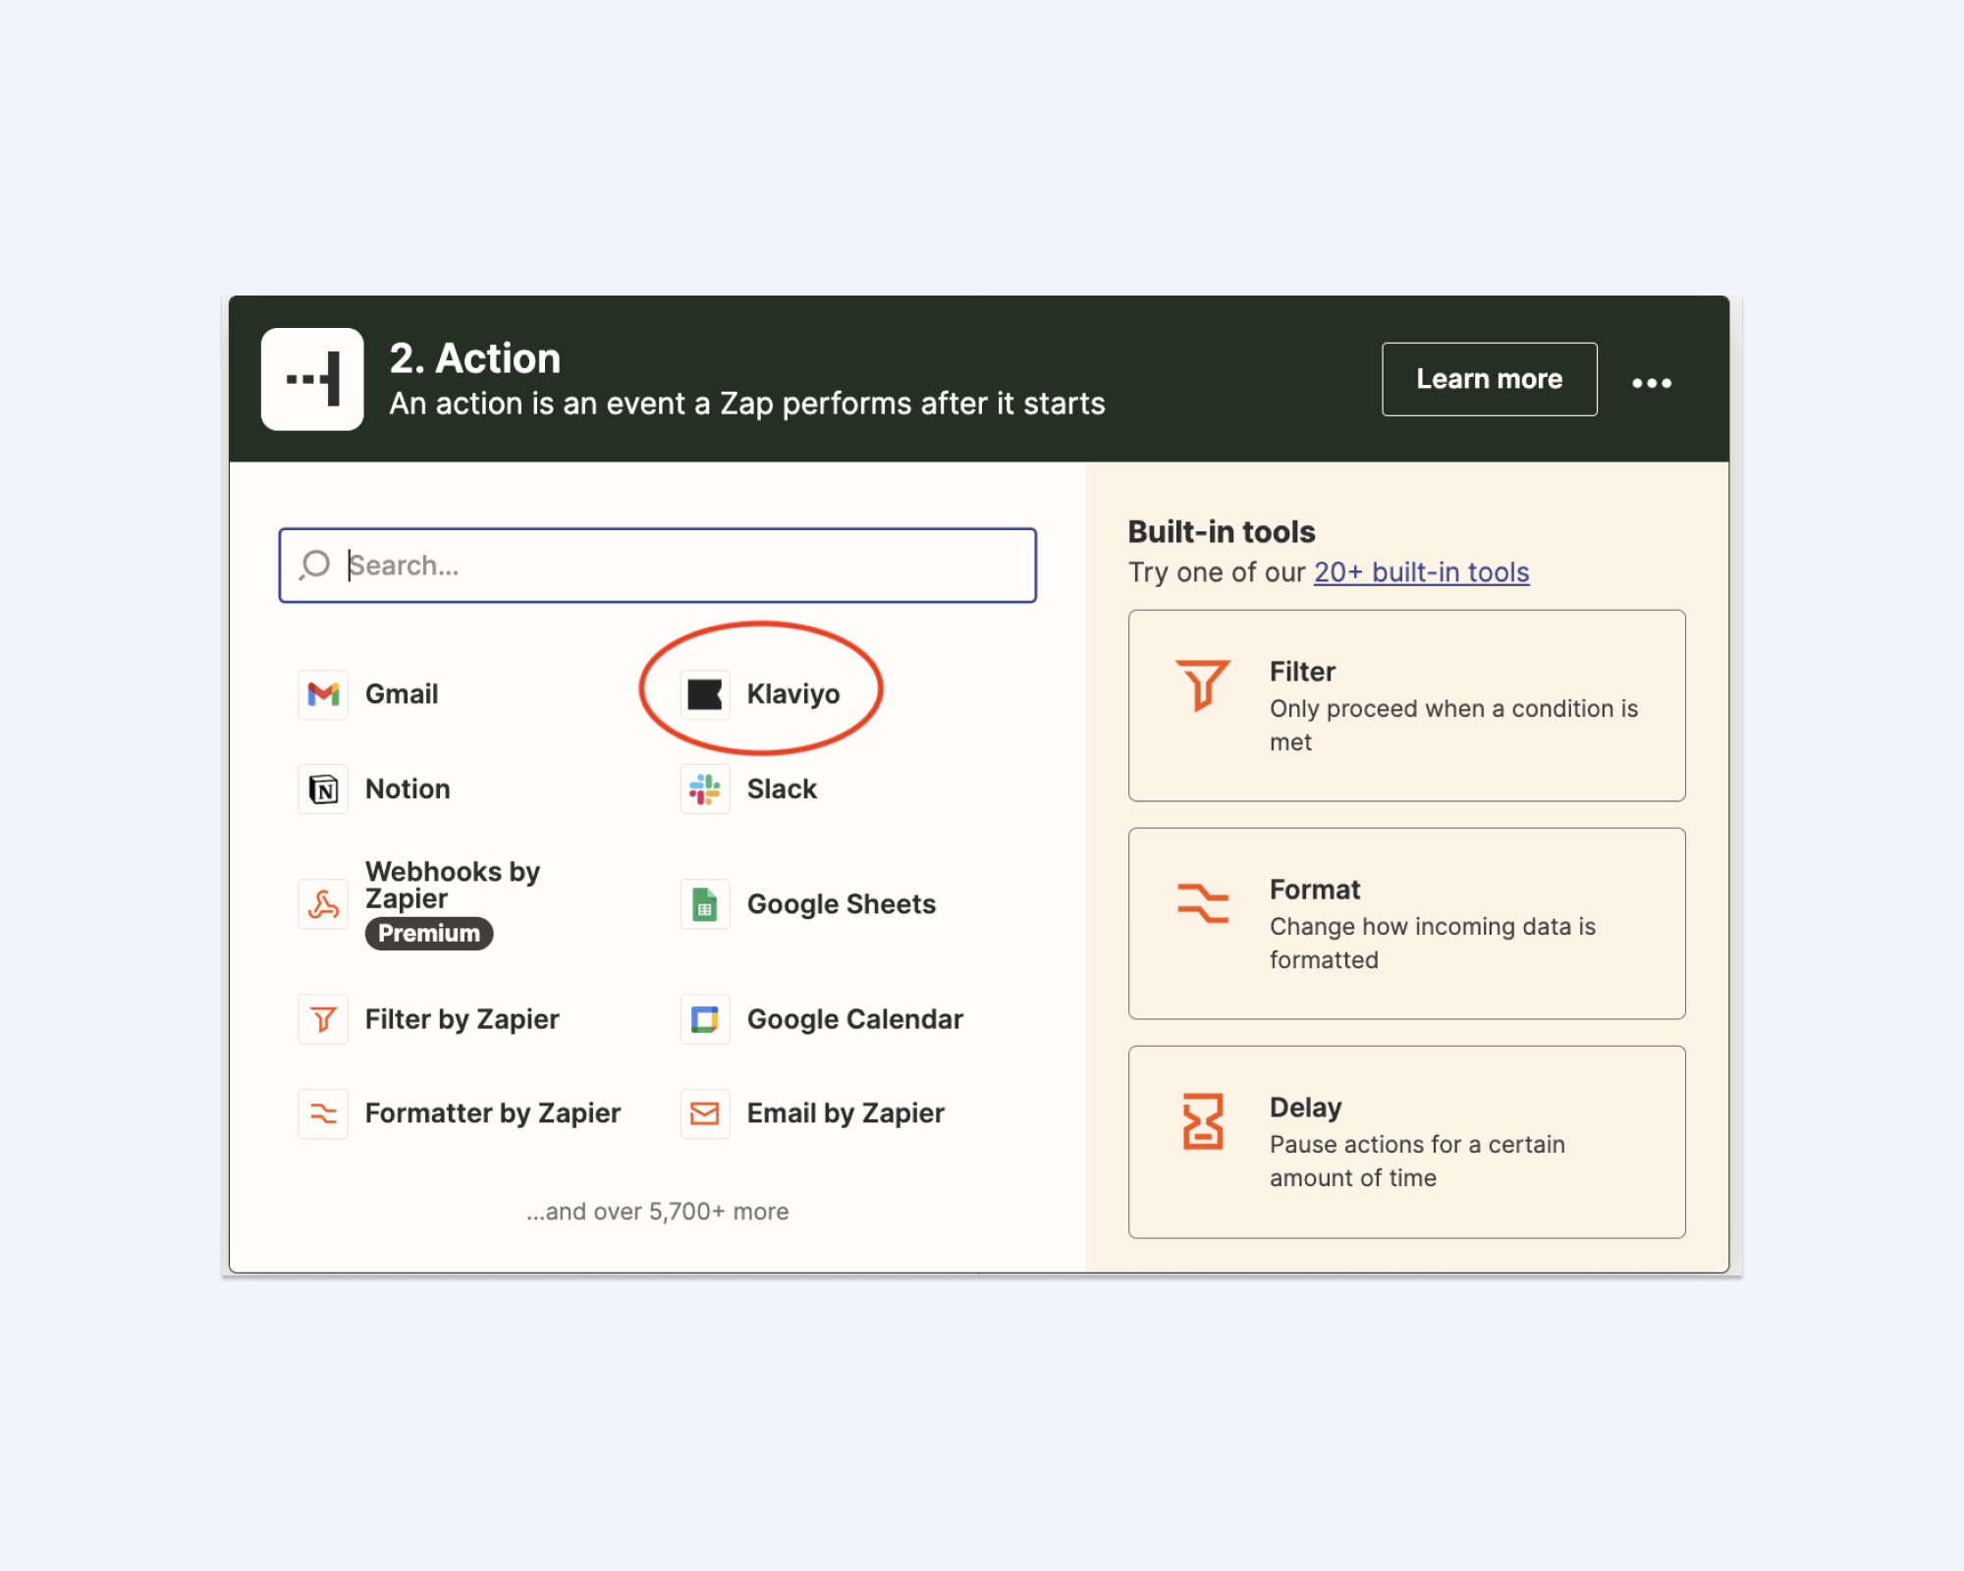Click the Formatter by Zapier icon

pos(323,1113)
